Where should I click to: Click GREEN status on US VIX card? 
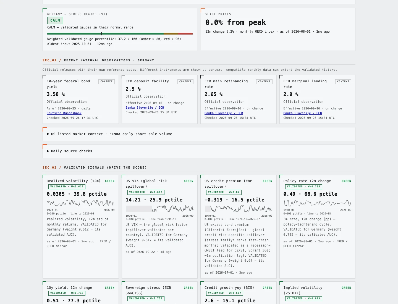pos(188,181)
